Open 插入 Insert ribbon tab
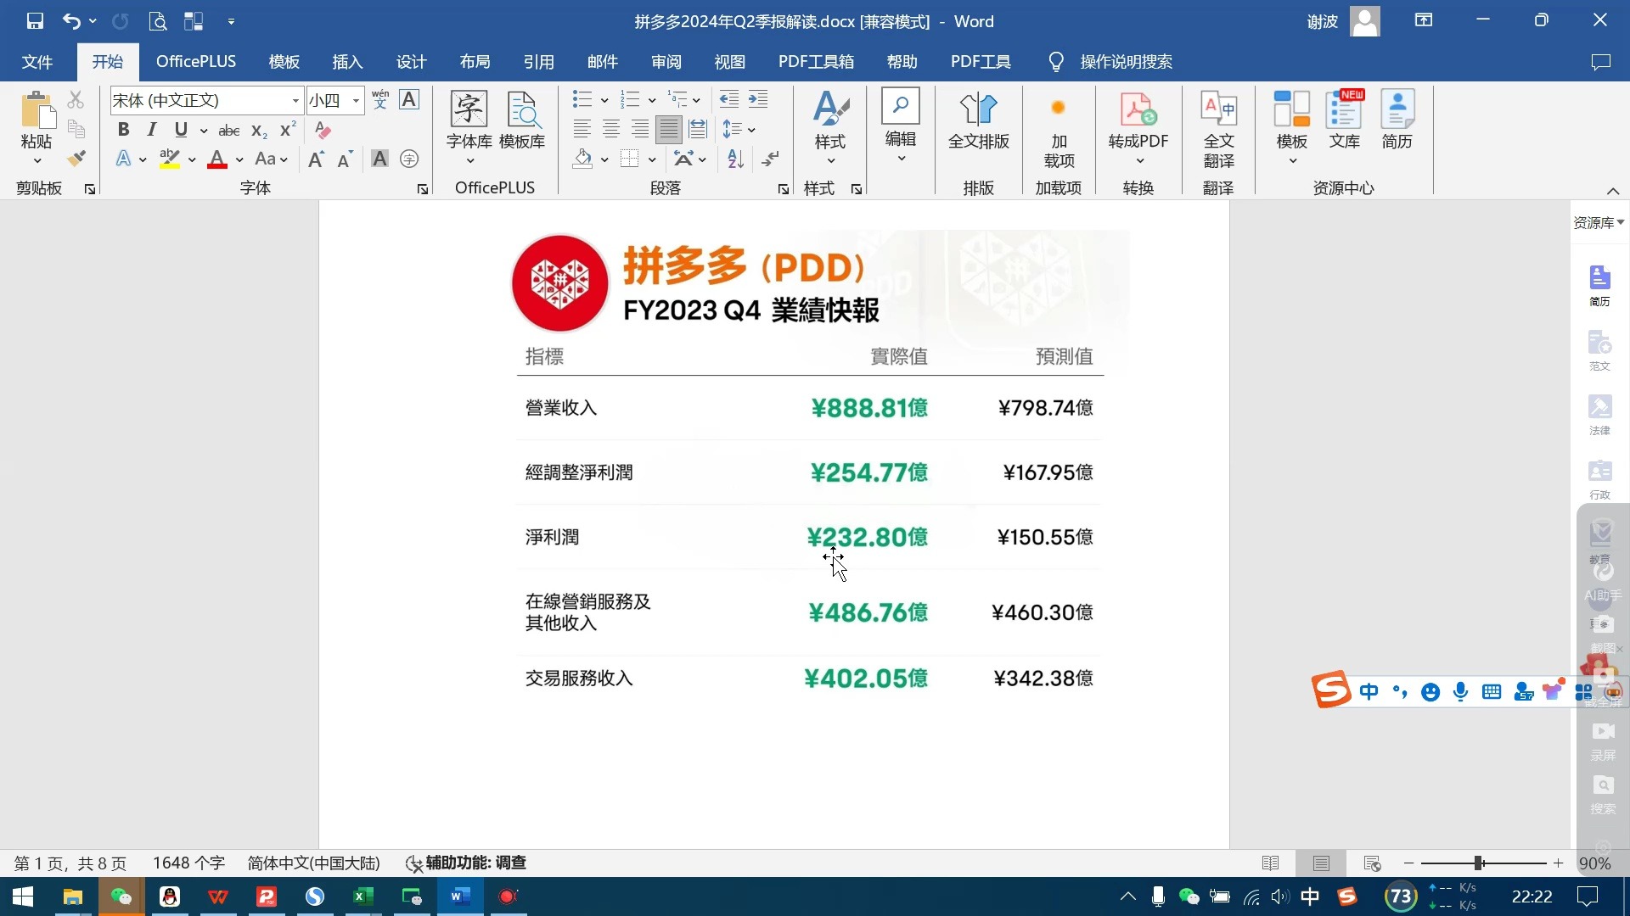 (x=348, y=62)
